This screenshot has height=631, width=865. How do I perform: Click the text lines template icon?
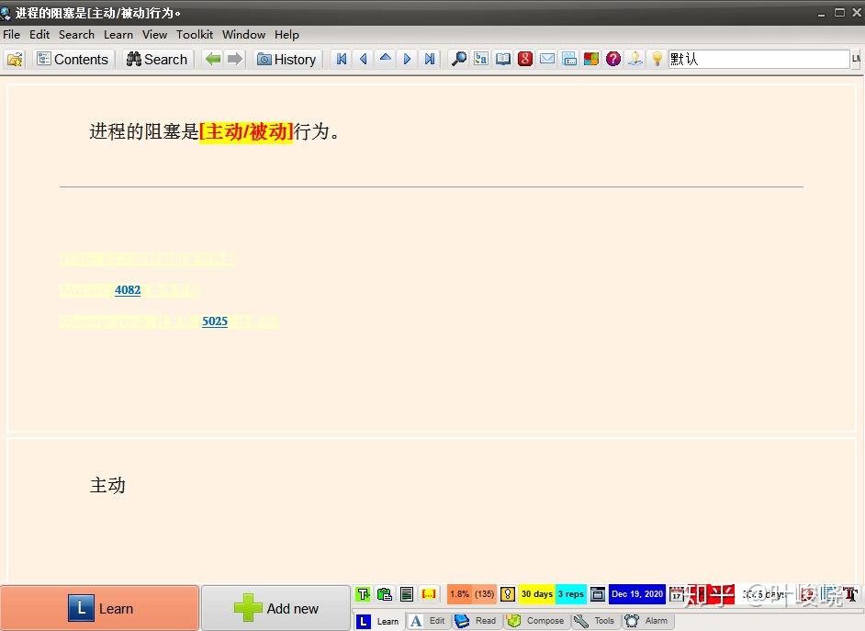click(x=407, y=593)
